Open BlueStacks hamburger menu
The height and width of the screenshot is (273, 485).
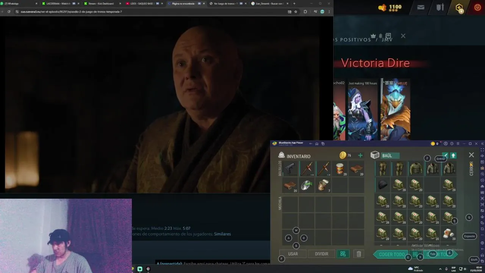coord(458,144)
